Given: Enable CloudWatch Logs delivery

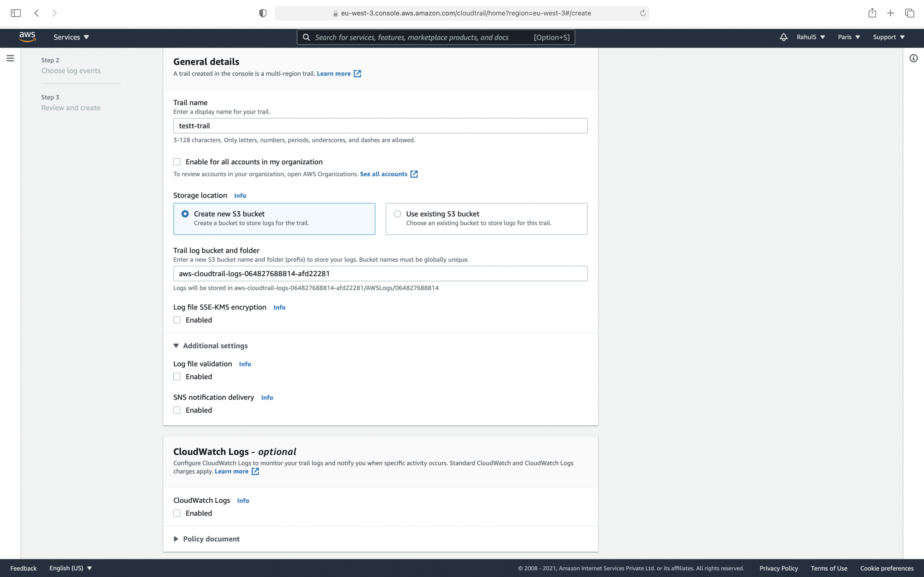Looking at the screenshot, I should [177, 513].
